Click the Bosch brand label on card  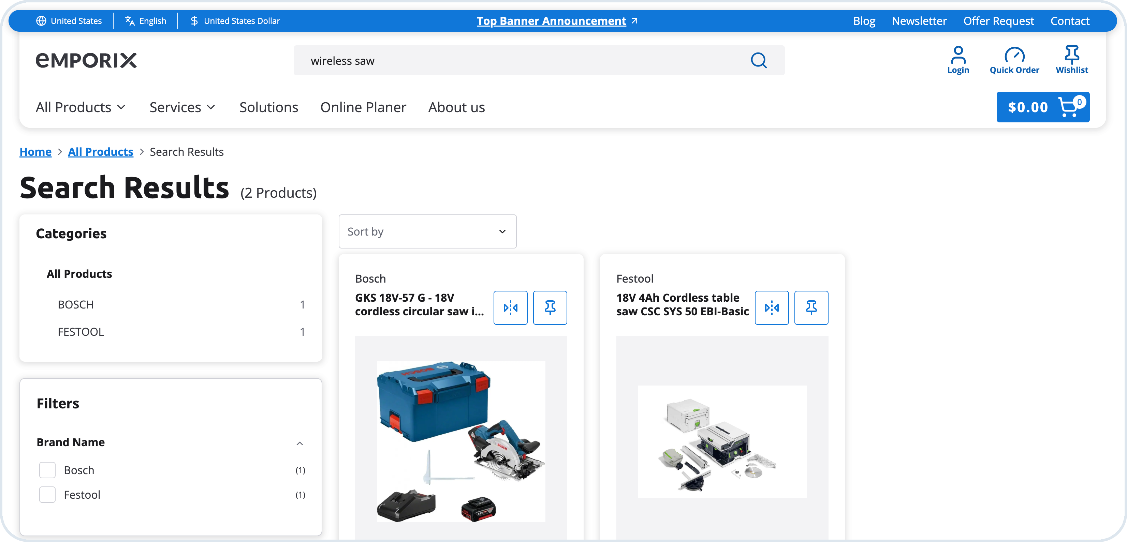tap(370, 278)
